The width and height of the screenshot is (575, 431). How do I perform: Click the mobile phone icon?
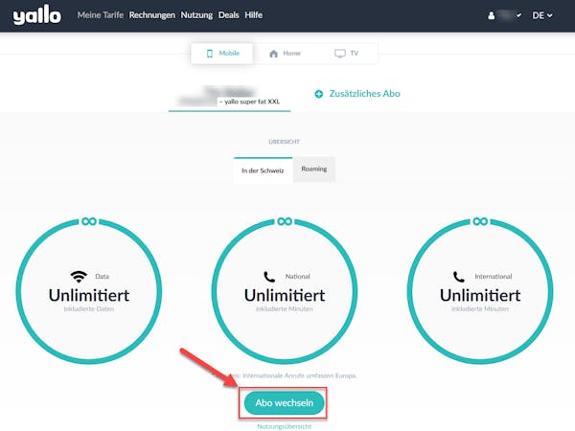[x=209, y=54]
